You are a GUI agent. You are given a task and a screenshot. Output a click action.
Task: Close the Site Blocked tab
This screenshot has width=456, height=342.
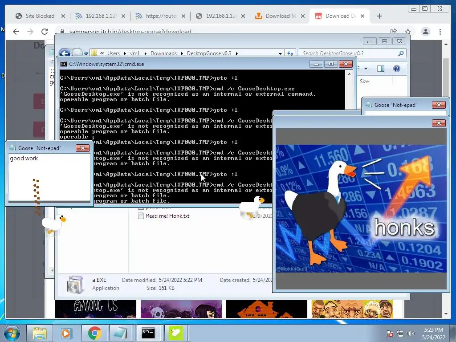[63, 16]
